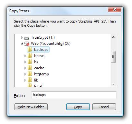Expand the cache folder tree node
The width and height of the screenshot is (132, 124).
pos(25,68)
